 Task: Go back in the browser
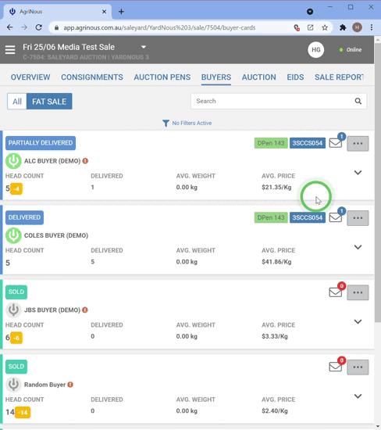[x=10, y=27]
